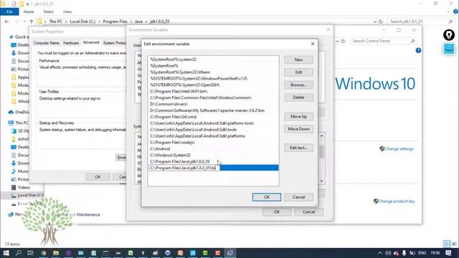Image resolution: width=459 pixels, height=258 pixels.
Task: Open Task View from taskbar
Action: pos(30,253)
